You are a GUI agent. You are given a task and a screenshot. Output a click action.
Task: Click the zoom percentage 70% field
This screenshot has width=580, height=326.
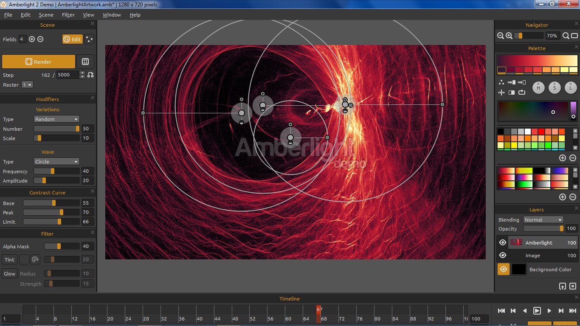coord(552,36)
